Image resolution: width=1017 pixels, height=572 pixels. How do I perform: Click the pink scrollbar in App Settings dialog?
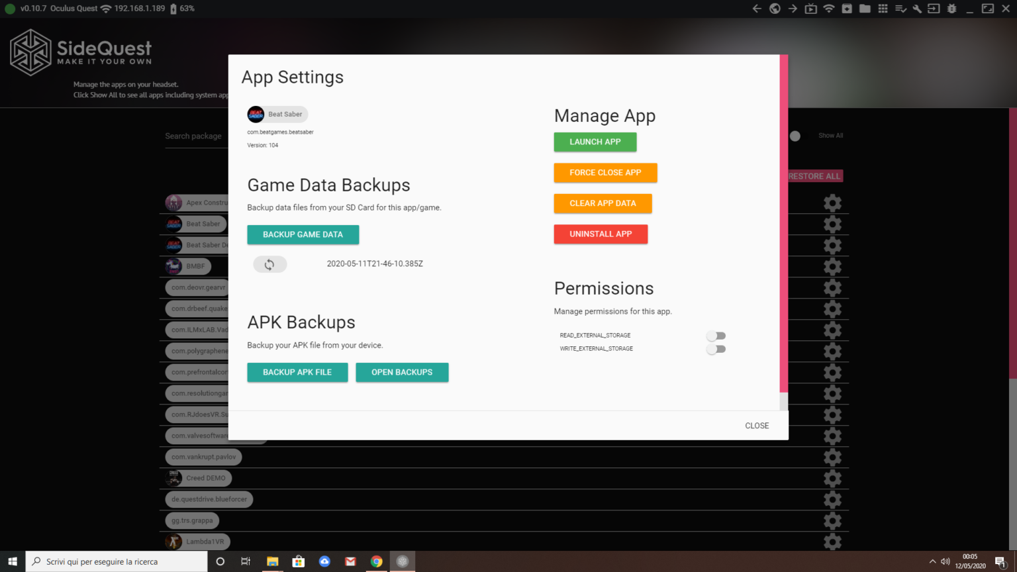pos(784,225)
